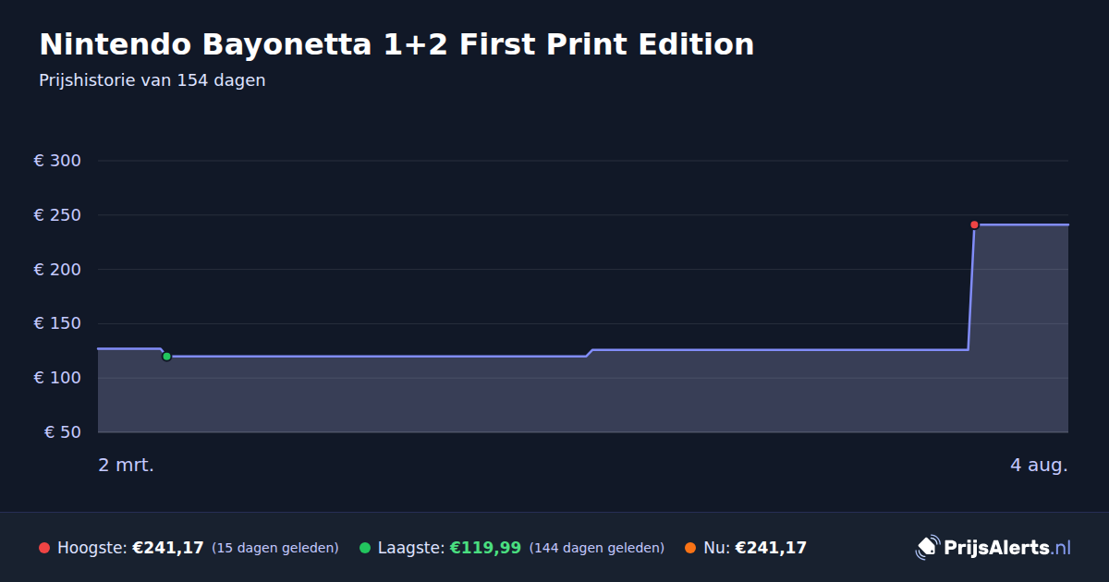1109x582 pixels.
Task: Click the € 100 axis label
Action: tap(57, 378)
